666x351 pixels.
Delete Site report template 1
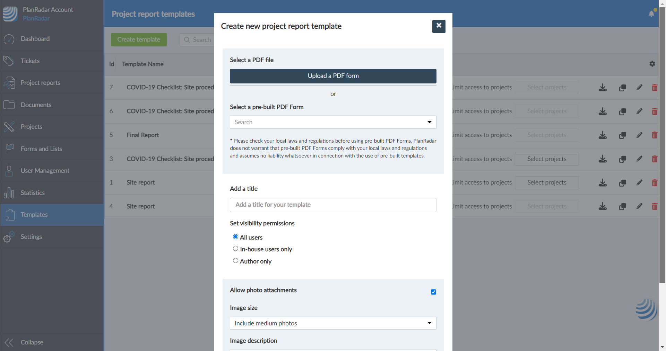(654, 183)
